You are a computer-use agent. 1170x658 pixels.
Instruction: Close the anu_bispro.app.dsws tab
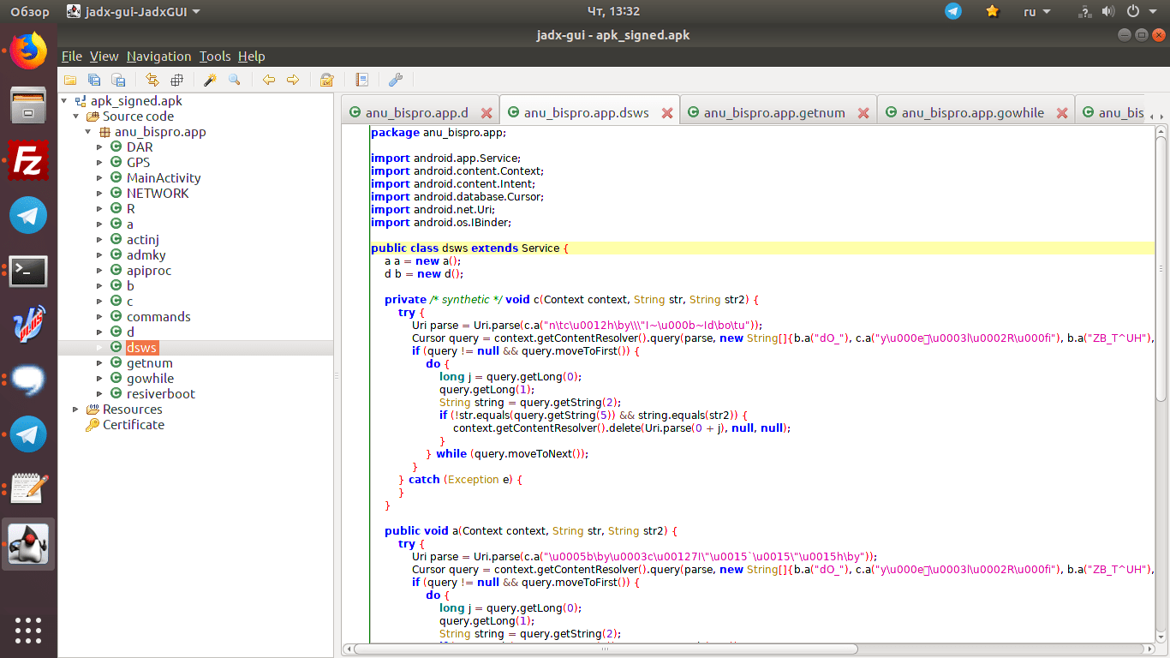pyautogui.click(x=667, y=113)
